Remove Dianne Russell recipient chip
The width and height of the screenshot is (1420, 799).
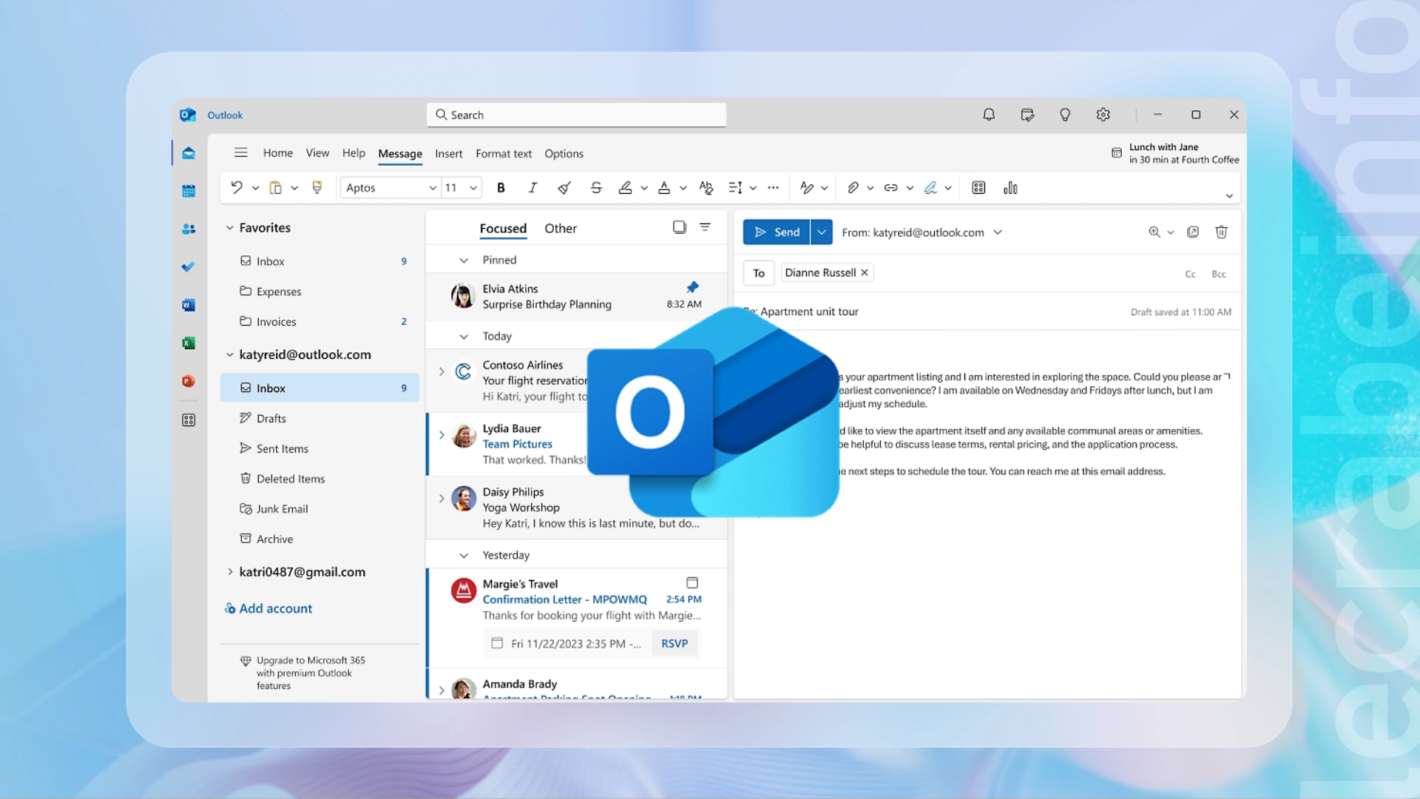point(865,273)
